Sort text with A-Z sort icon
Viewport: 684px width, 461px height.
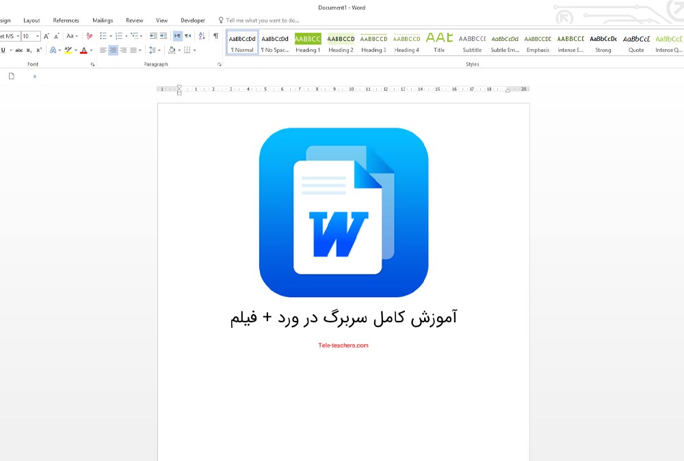pyautogui.click(x=202, y=36)
